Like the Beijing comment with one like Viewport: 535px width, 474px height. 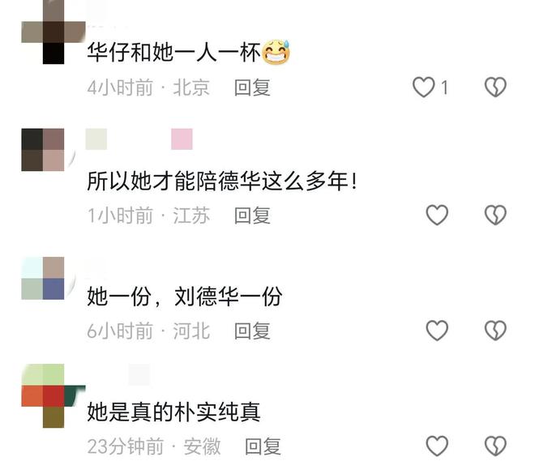(423, 88)
